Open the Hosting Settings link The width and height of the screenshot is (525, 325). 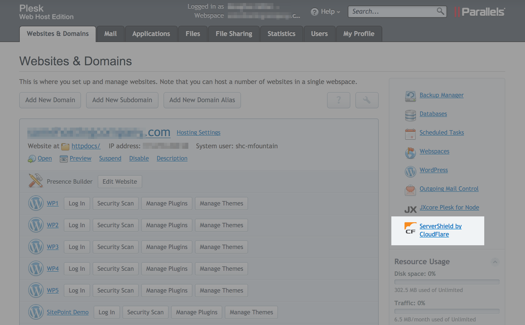[x=198, y=133]
